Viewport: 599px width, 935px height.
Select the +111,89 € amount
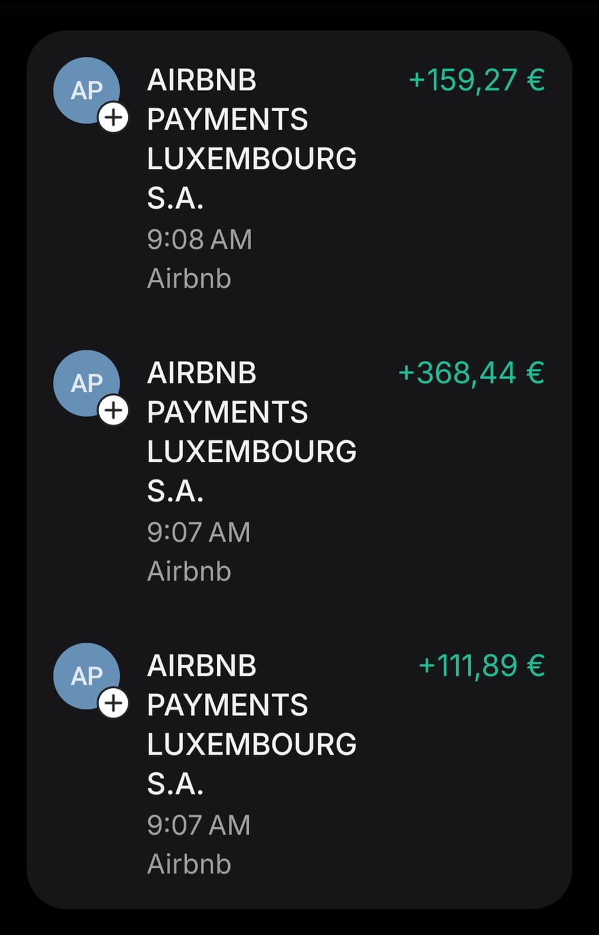click(x=481, y=666)
